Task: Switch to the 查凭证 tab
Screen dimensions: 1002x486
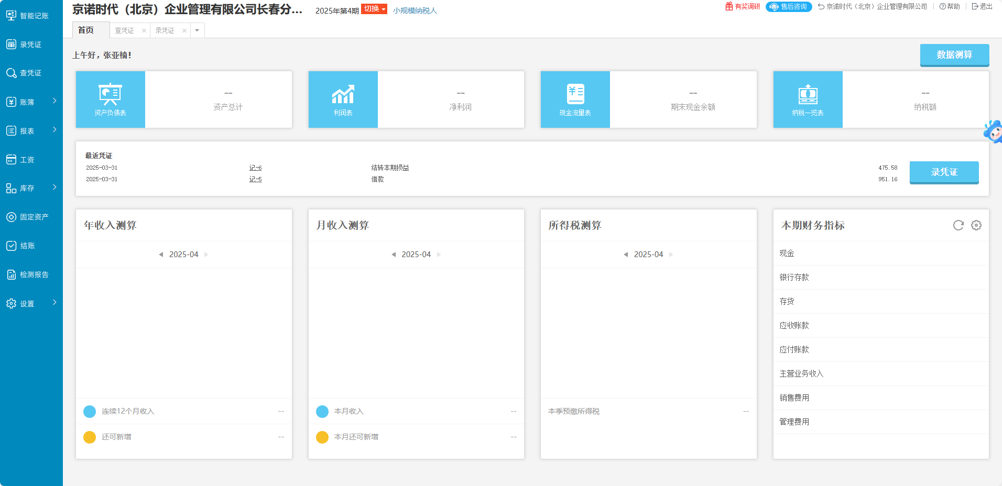Action: (125, 31)
